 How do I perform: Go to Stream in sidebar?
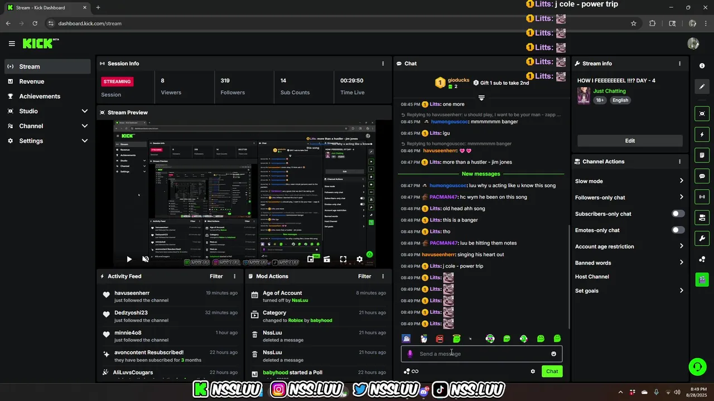(x=47, y=66)
